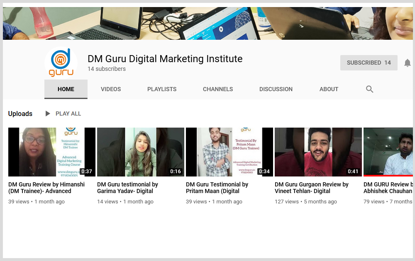
Task: Open the Videos tab
Action: point(111,89)
